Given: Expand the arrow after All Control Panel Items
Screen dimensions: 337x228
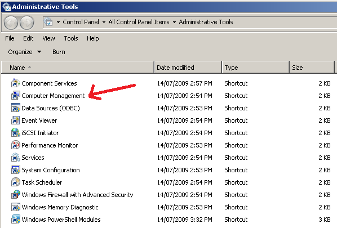Looking at the screenshot, I should tap(174, 22).
